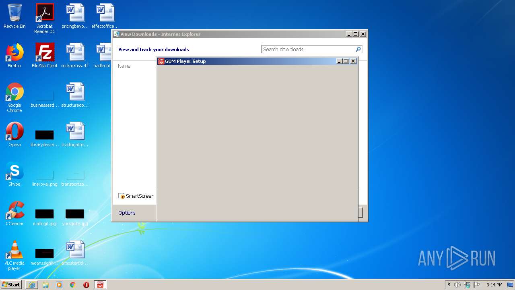The width and height of the screenshot is (515, 290).
Task: Open the Action Center flag icon
Action: click(x=477, y=285)
